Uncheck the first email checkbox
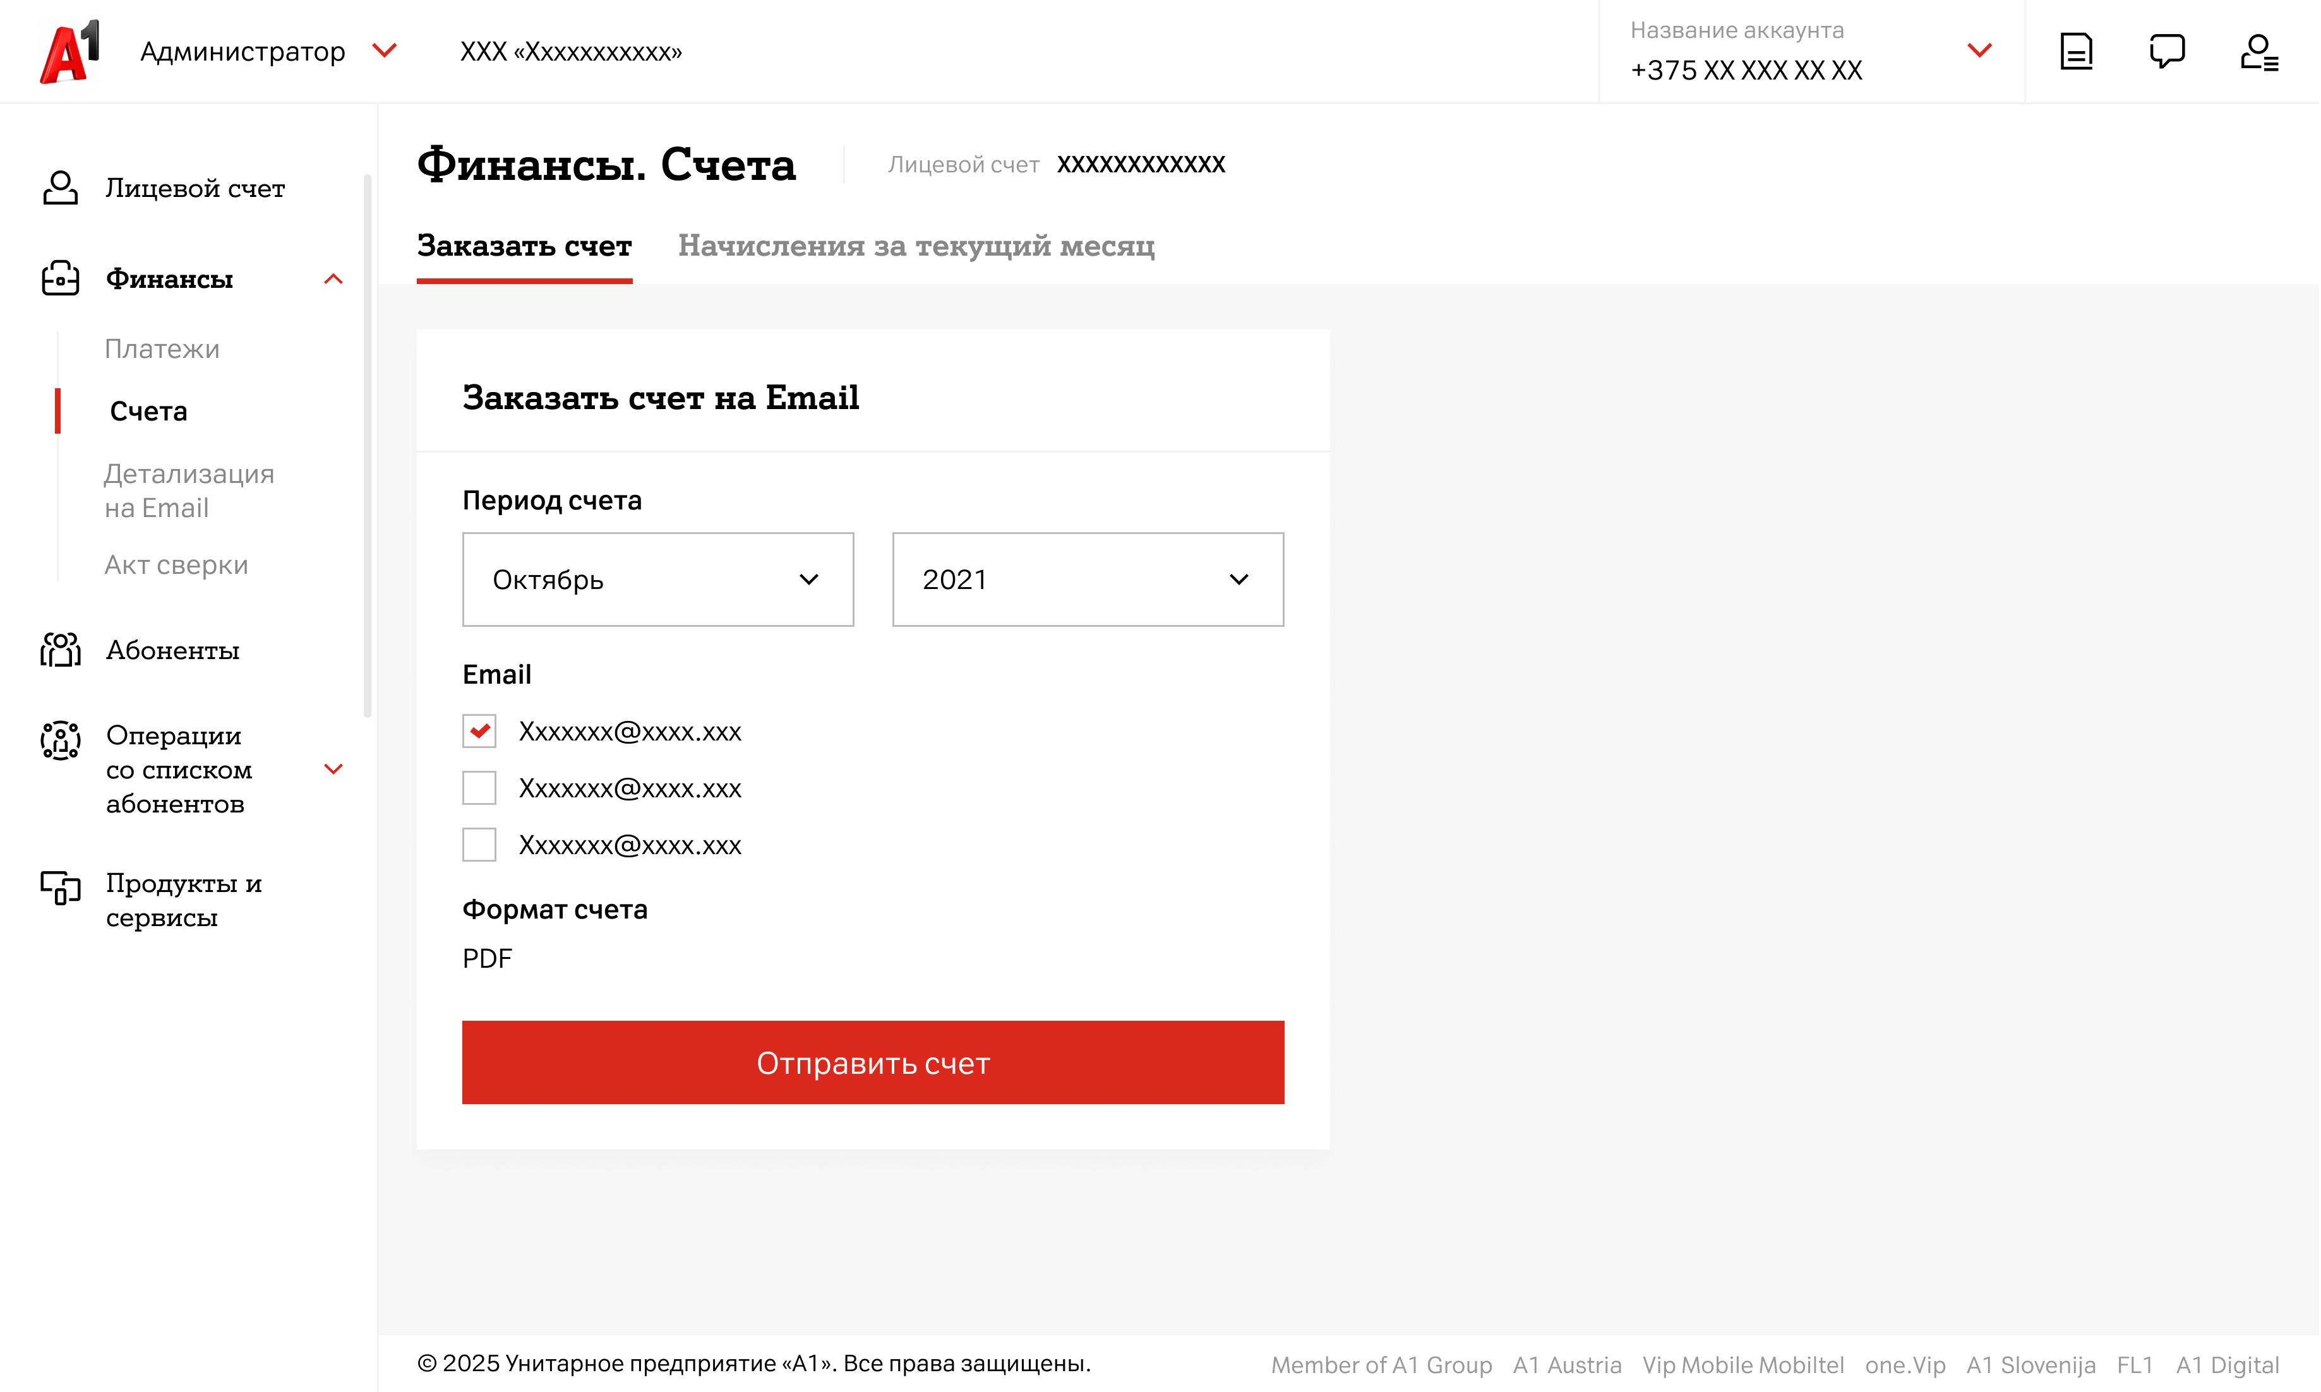This screenshot has width=2321, height=1392. (479, 730)
